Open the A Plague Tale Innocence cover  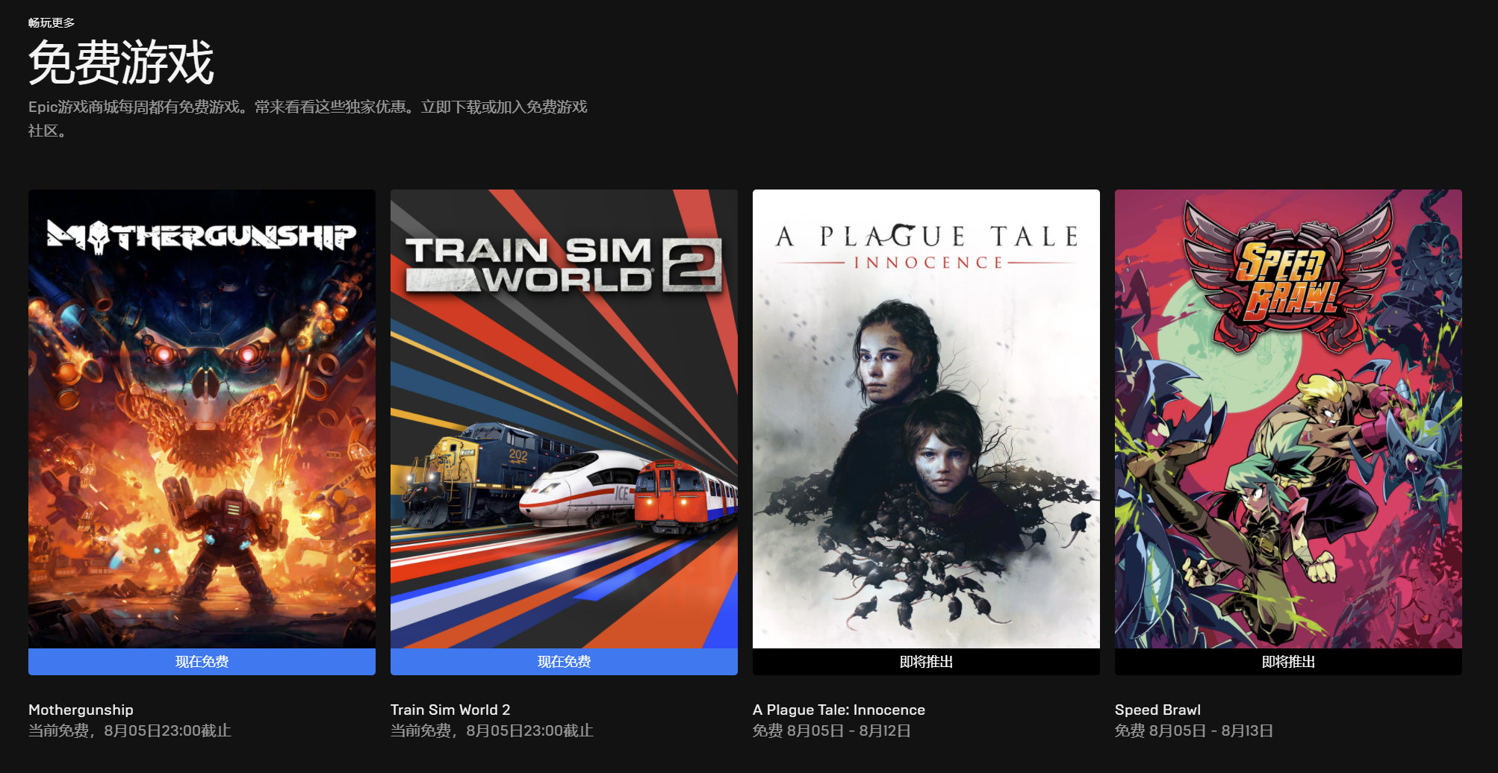[x=926, y=419]
